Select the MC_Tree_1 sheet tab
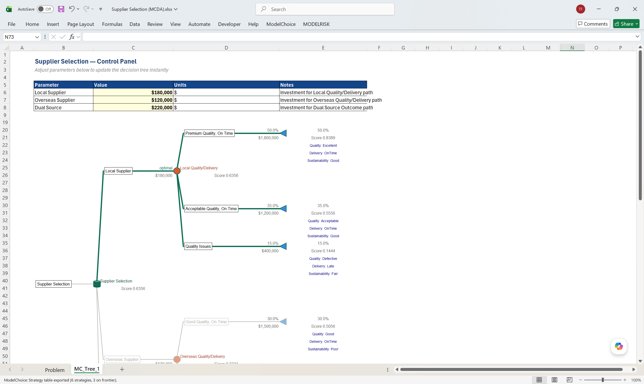The width and height of the screenshot is (644, 384). coord(87,369)
